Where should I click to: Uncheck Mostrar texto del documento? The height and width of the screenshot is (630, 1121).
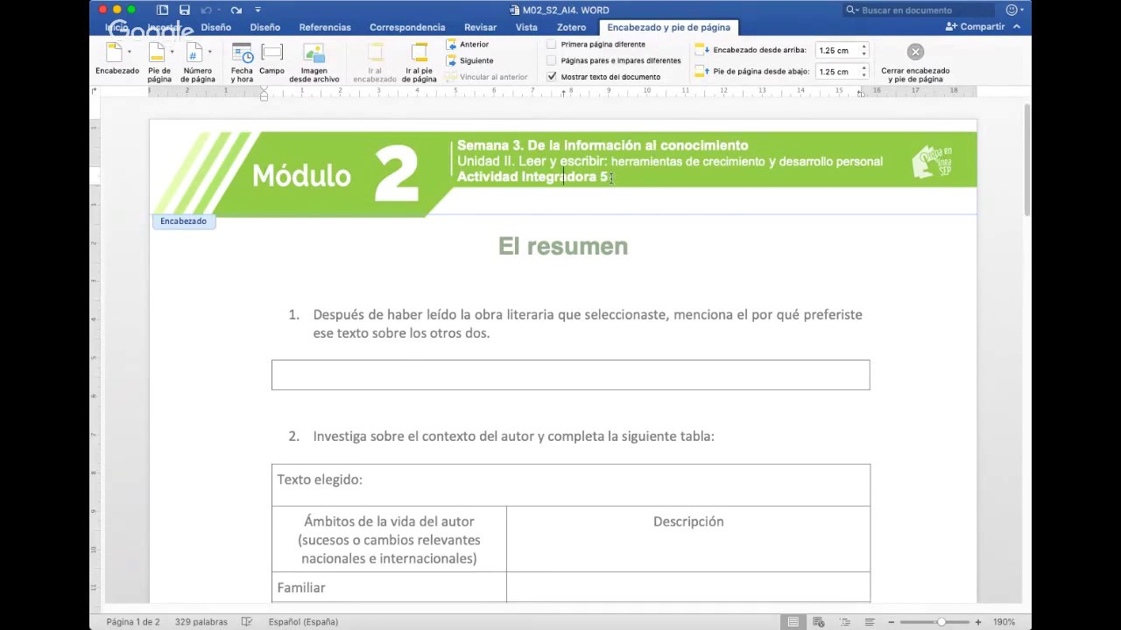pyautogui.click(x=552, y=76)
